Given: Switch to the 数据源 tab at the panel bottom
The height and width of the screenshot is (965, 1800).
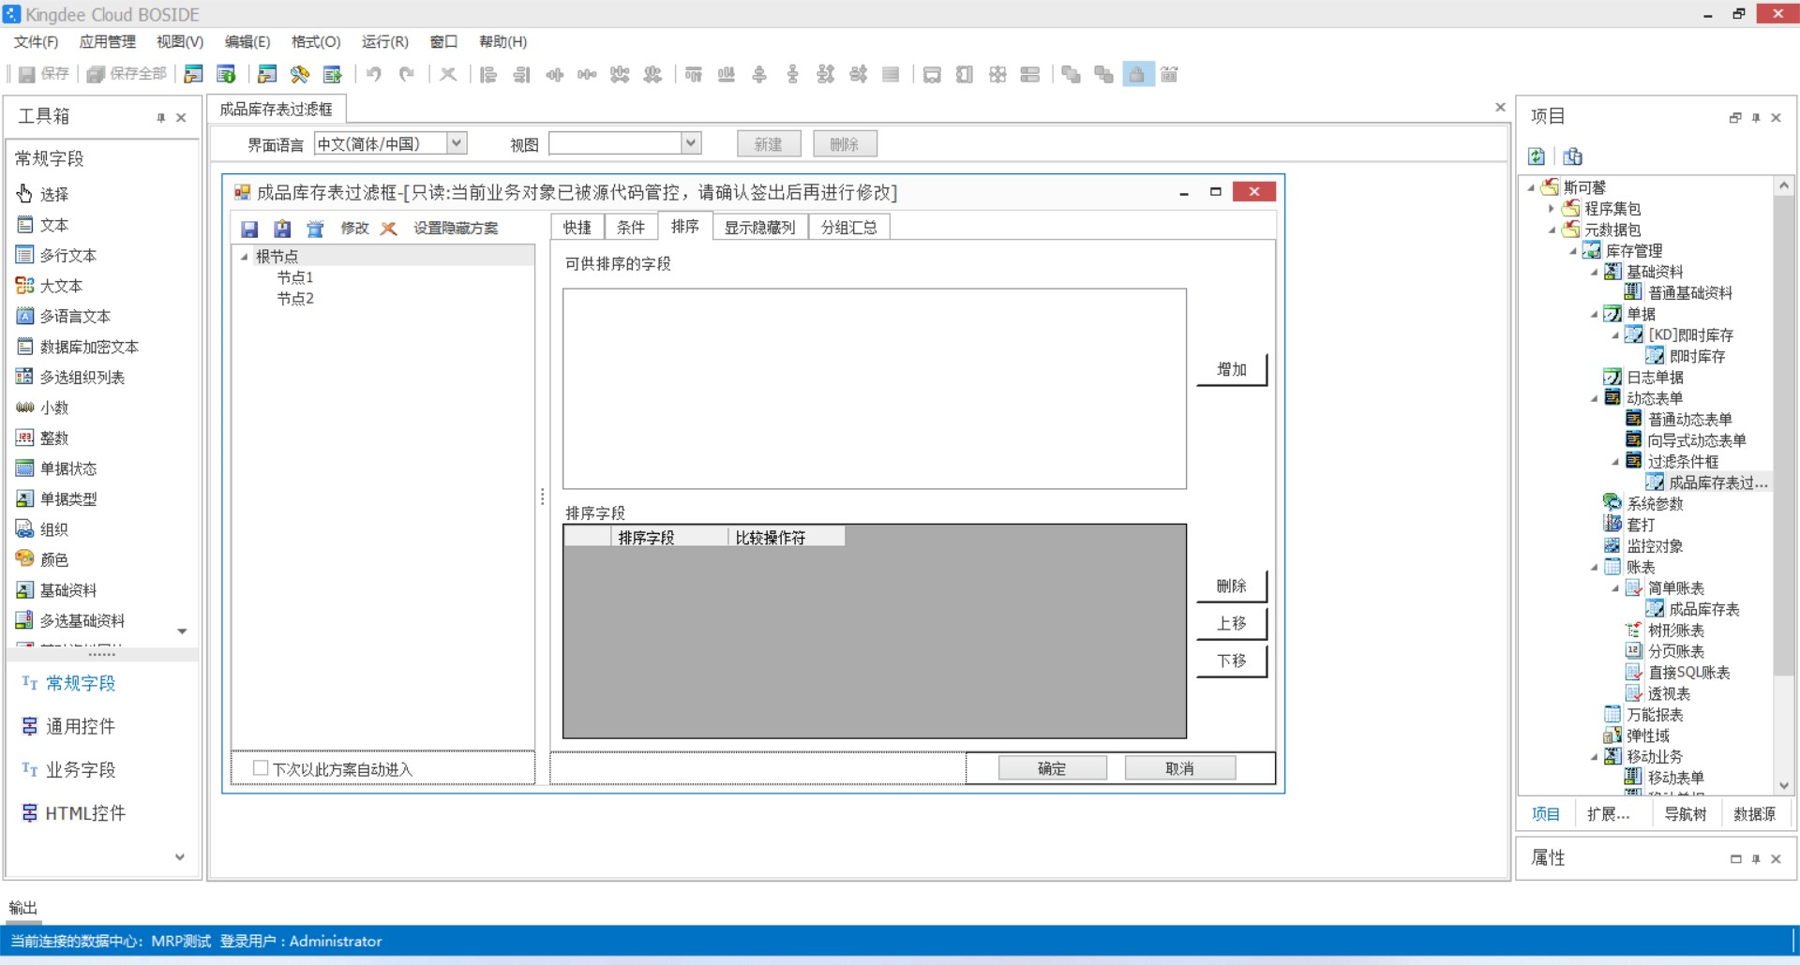Looking at the screenshot, I should [x=1755, y=814].
